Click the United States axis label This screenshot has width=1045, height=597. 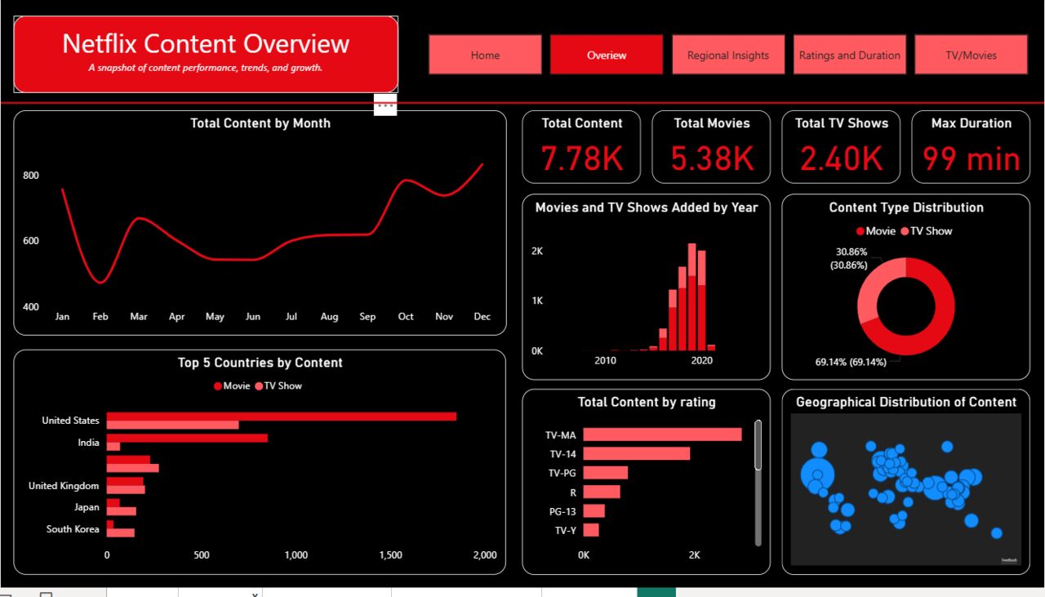click(x=70, y=421)
